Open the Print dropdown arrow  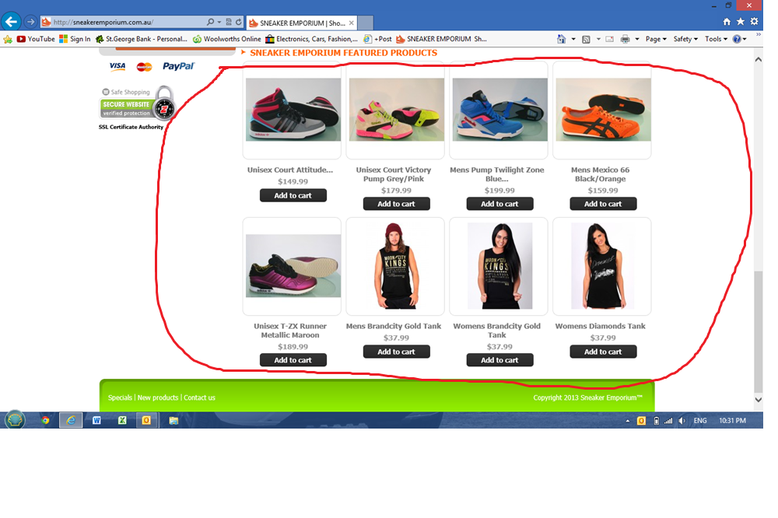coord(637,39)
